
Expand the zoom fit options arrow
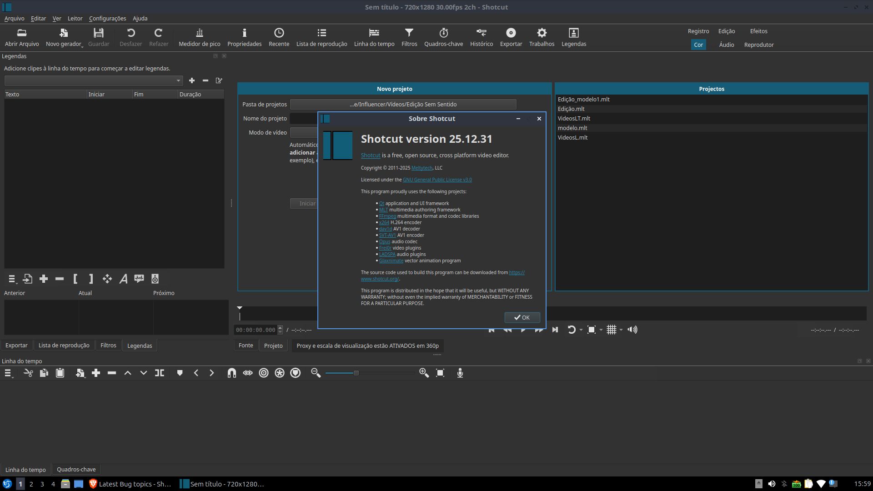[601, 330]
